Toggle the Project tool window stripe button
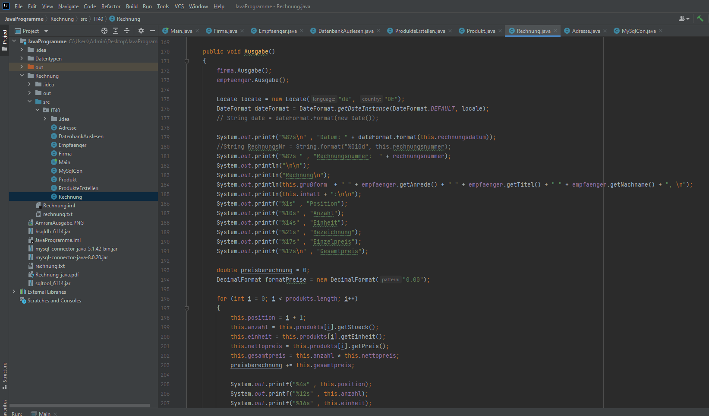709x416 pixels. click(5, 41)
